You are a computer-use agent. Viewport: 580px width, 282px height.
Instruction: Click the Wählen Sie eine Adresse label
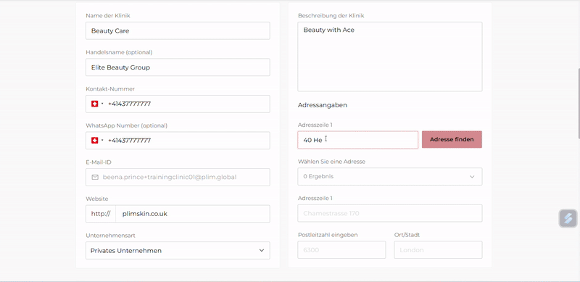tap(331, 162)
